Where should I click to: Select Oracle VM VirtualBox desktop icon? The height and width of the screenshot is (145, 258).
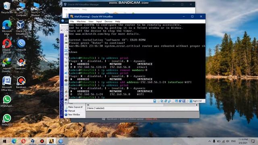click(21, 28)
